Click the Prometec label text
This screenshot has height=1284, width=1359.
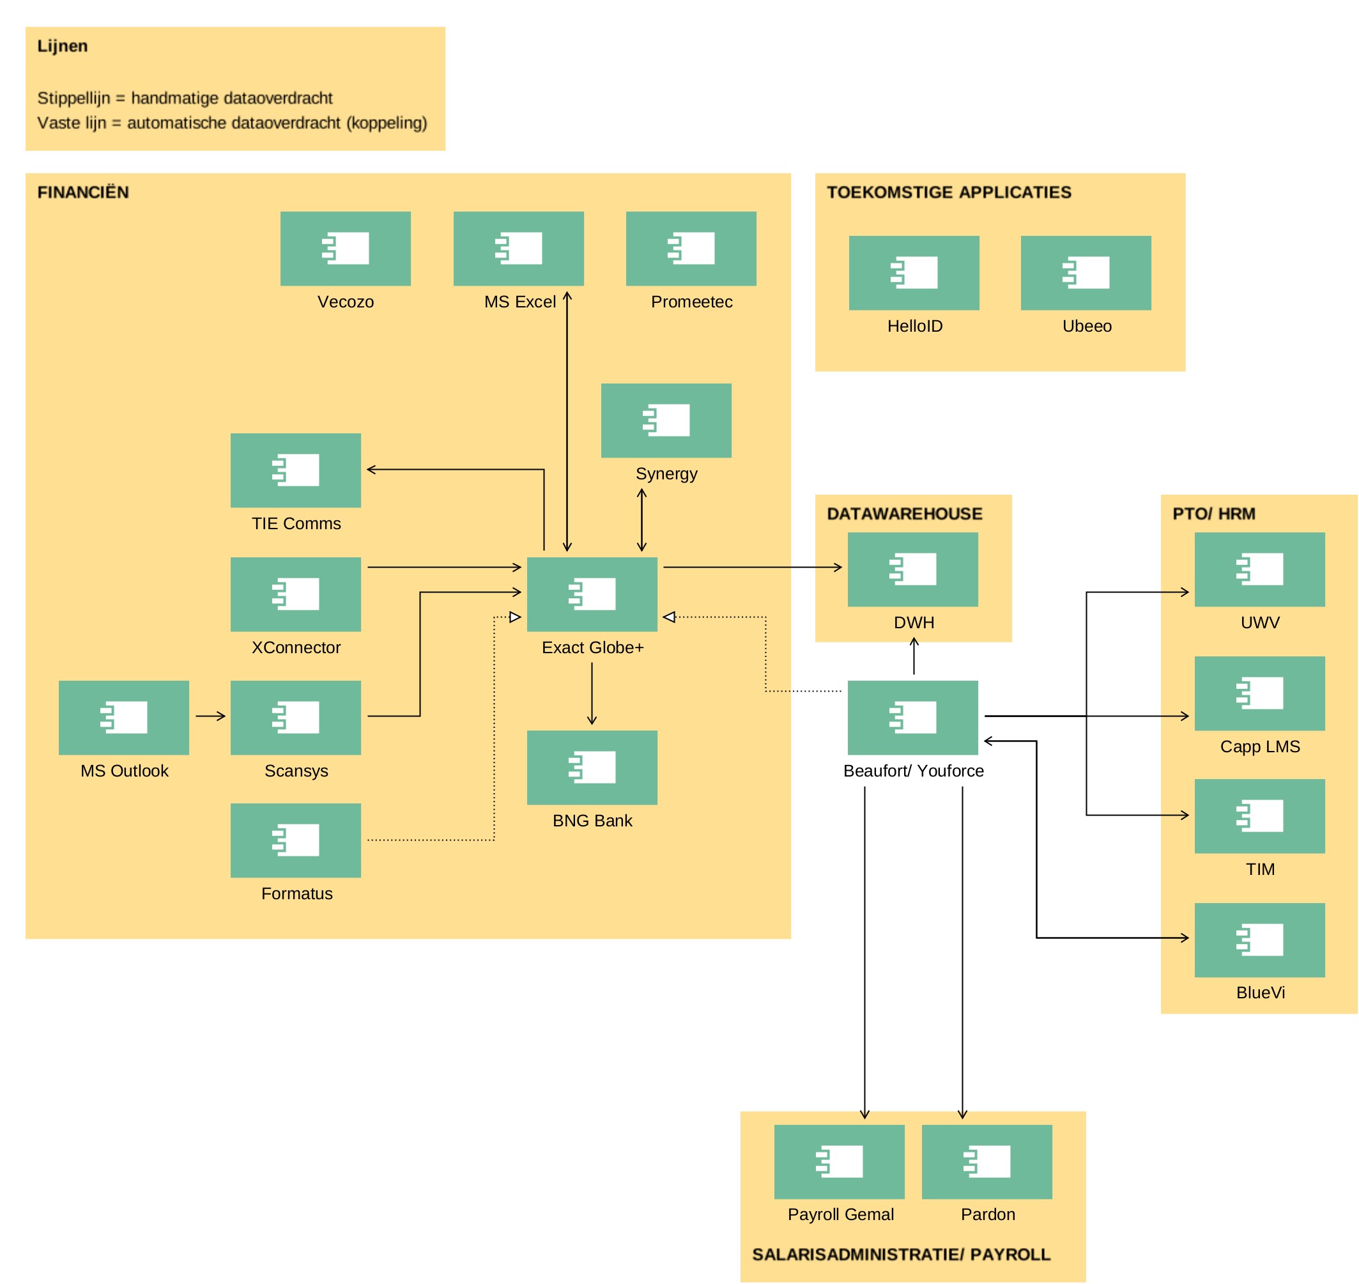692,302
